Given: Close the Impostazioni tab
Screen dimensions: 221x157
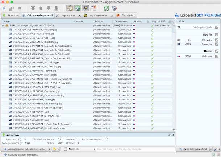Looking at the screenshot, I should 80,16.
